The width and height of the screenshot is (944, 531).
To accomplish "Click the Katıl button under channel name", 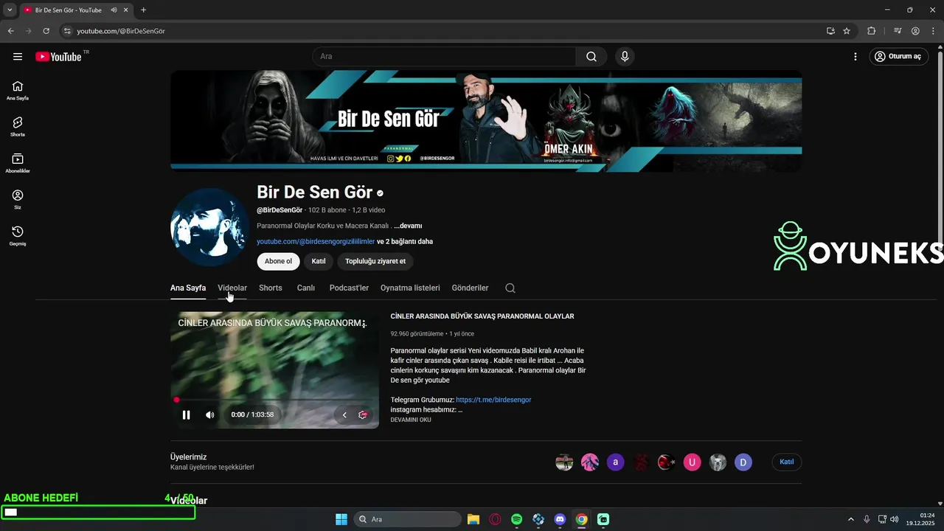I will [319, 261].
